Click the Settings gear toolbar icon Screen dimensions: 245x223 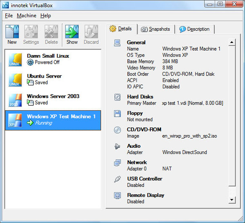click(x=31, y=31)
